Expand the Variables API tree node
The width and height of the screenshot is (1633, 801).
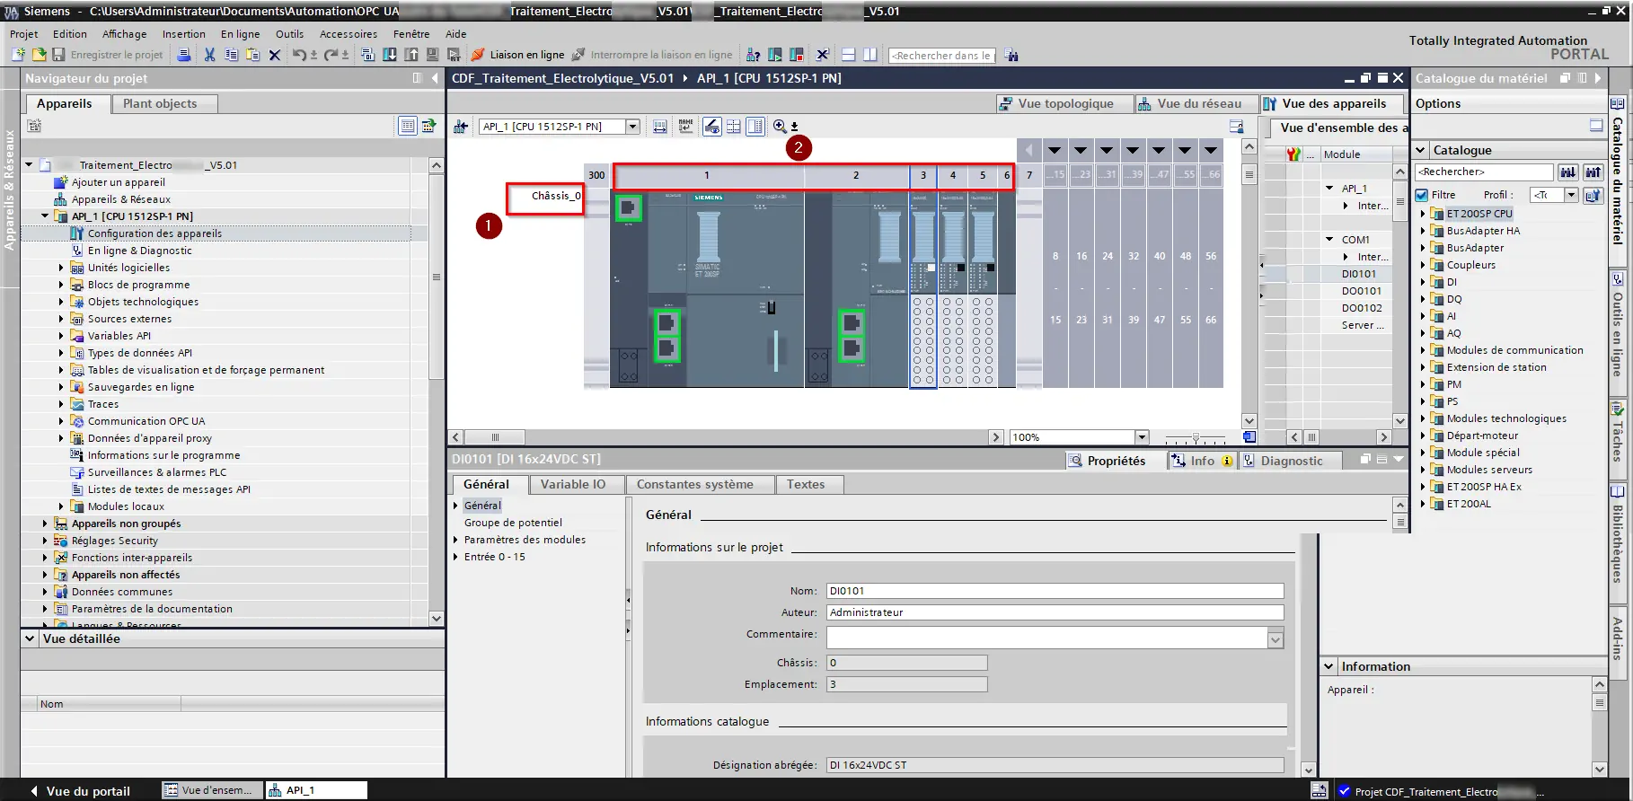pos(61,336)
